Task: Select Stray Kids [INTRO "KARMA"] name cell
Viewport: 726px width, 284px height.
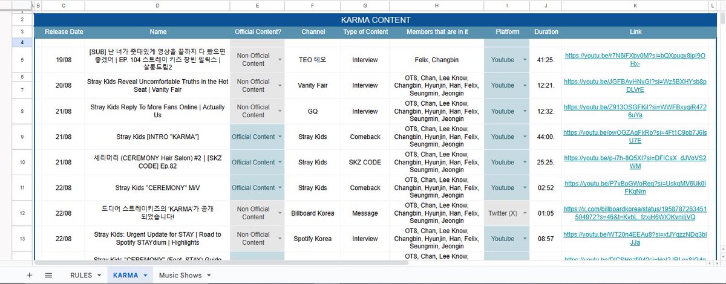Action: point(158,137)
